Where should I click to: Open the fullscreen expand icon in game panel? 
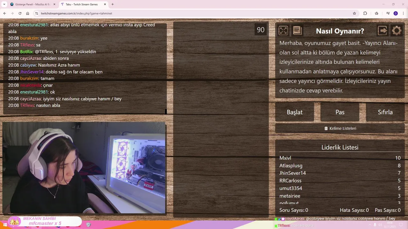(x=283, y=31)
